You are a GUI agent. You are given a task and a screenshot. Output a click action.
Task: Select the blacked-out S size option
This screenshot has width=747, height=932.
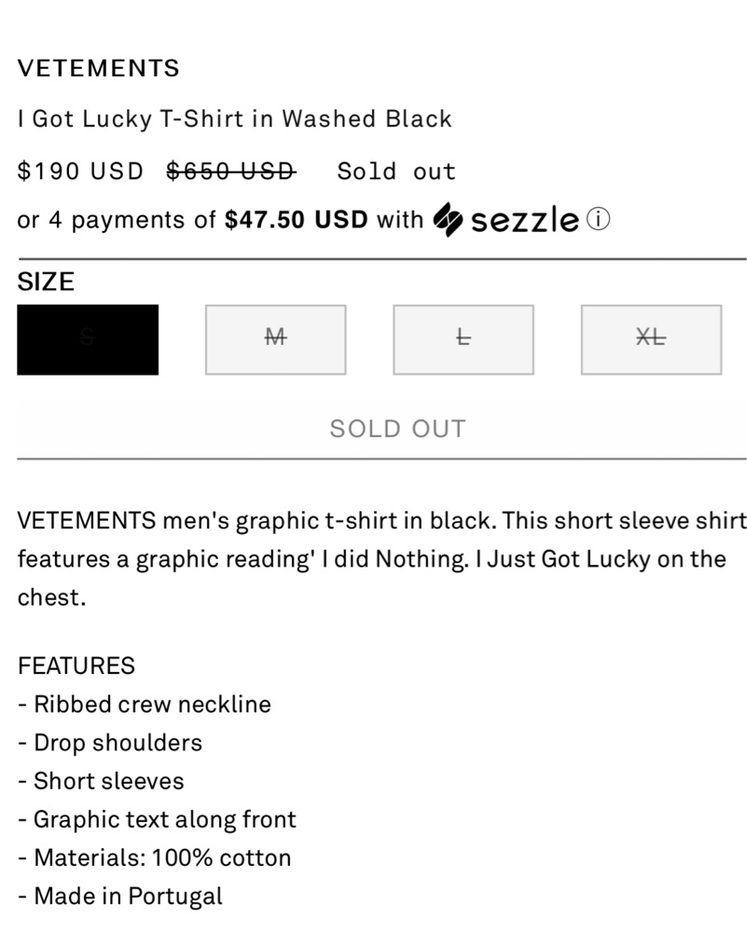click(88, 339)
